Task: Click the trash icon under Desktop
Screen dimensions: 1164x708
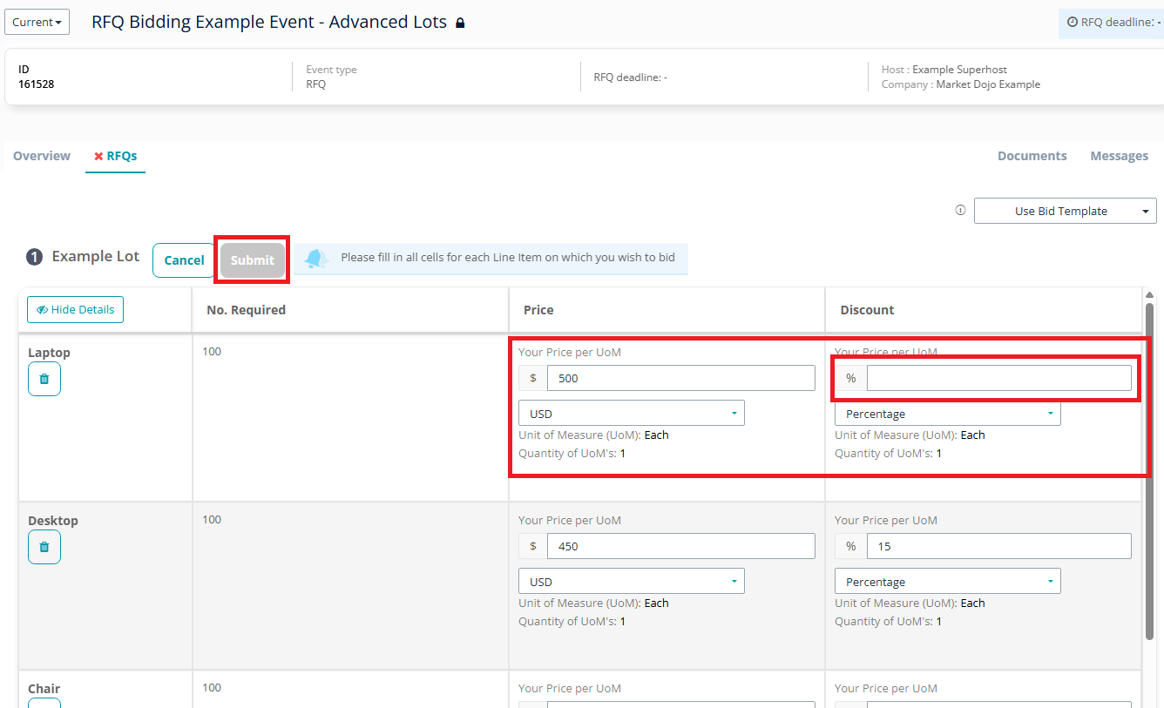Action: coord(44,547)
